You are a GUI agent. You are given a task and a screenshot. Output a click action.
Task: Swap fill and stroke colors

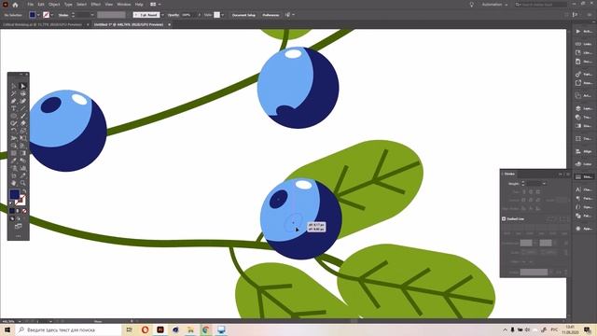pos(24,191)
